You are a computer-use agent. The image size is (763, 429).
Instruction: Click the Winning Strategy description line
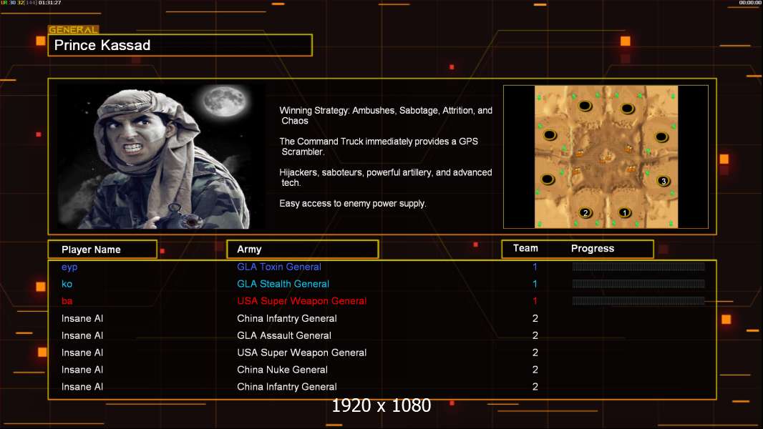click(x=386, y=116)
